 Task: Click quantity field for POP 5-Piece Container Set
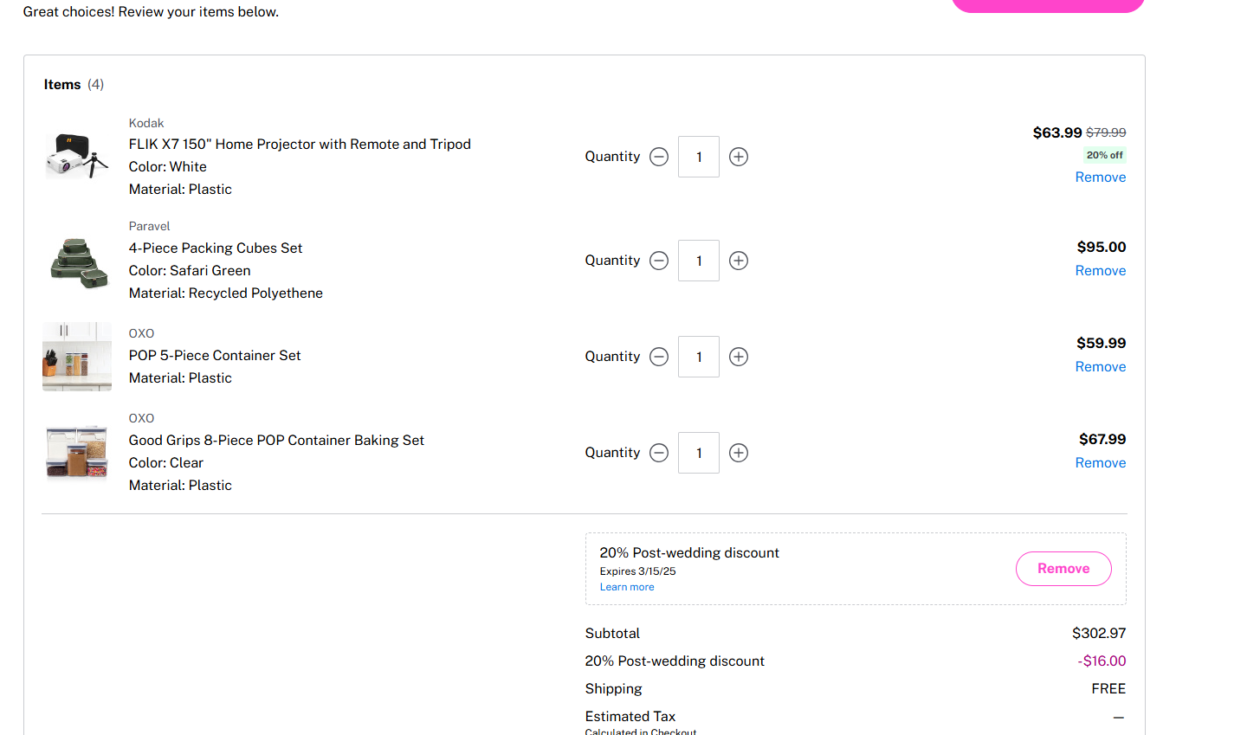(699, 357)
